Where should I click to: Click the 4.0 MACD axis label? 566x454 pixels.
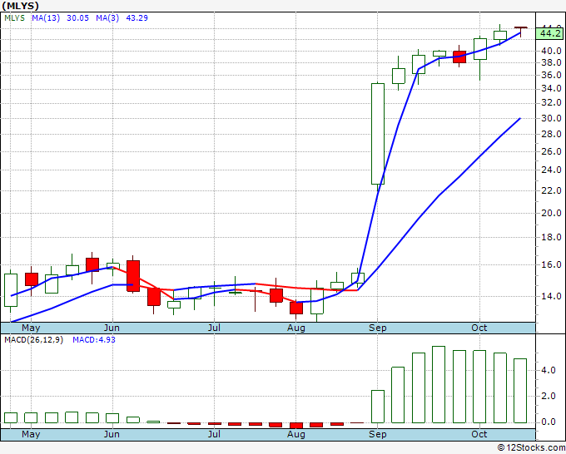click(x=548, y=370)
